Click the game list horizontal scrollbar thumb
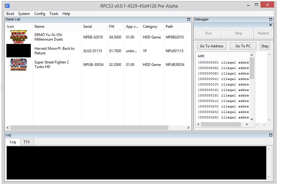284x184 pixels. (89, 128)
